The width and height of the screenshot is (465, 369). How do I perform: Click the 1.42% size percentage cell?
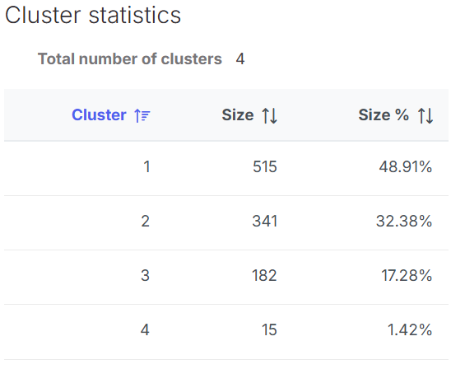(x=410, y=329)
